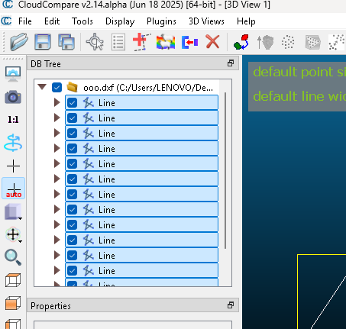Expand the eighth Line entry's arrow
Screen dimensions: 346x329
57,210
